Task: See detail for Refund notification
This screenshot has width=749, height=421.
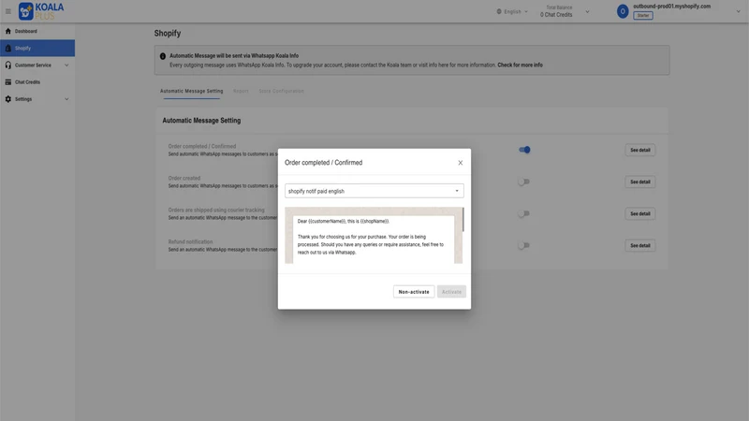Action: [x=640, y=245]
